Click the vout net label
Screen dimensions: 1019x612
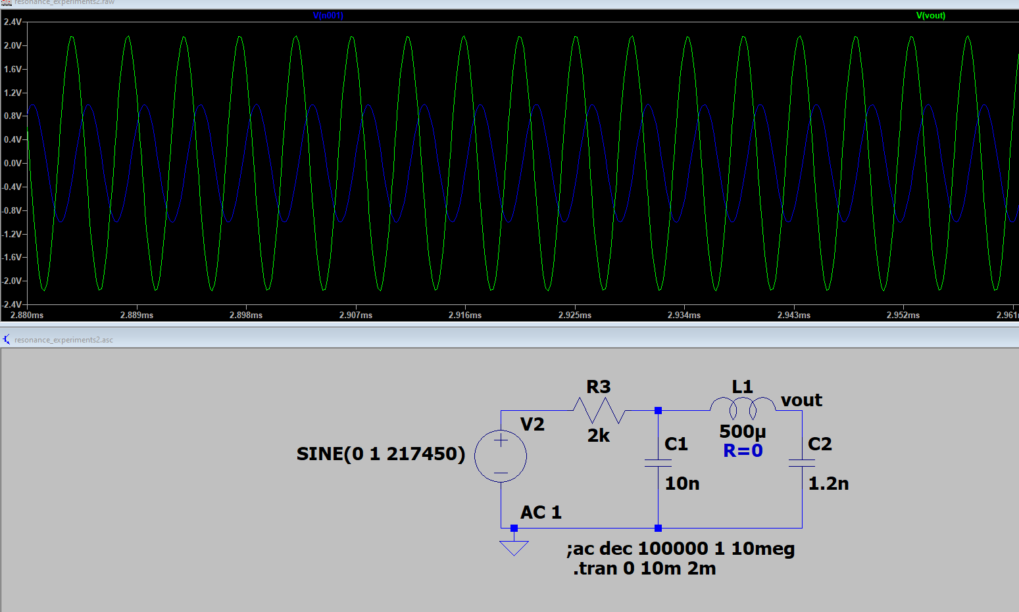[x=801, y=400]
